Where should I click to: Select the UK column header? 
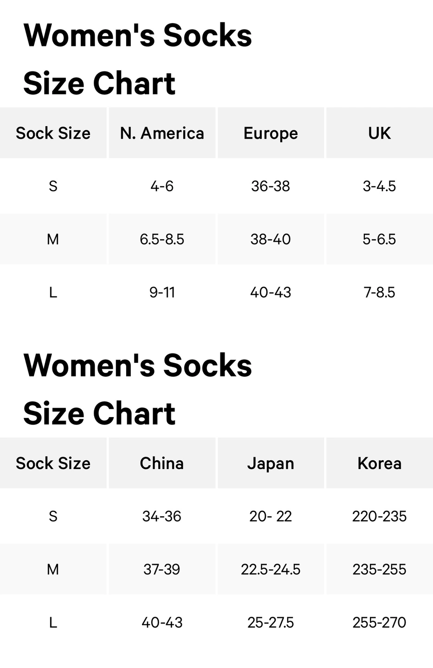click(x=380, y=133)
